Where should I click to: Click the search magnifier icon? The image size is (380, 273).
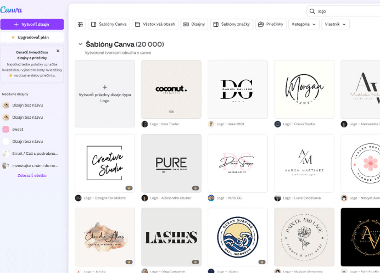pyautogui.click(x=312, y=11)
